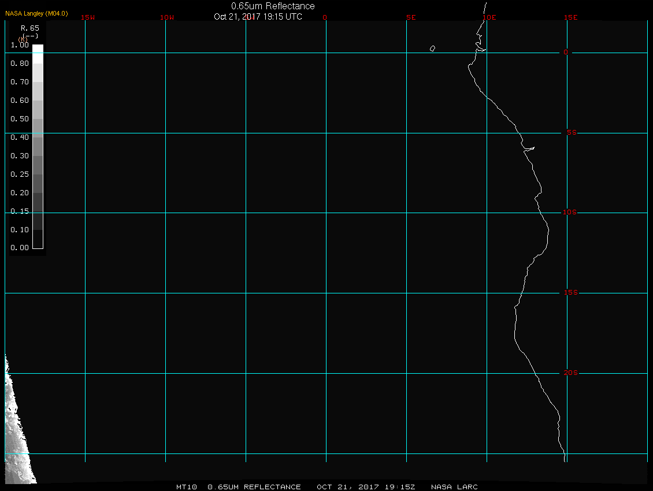
Task: Click the 0.20 value on the colorbar scale
Action: (20, 192)
